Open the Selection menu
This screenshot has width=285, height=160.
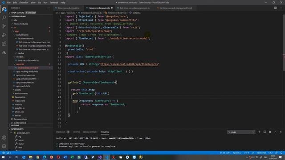(x=24, y=3)
